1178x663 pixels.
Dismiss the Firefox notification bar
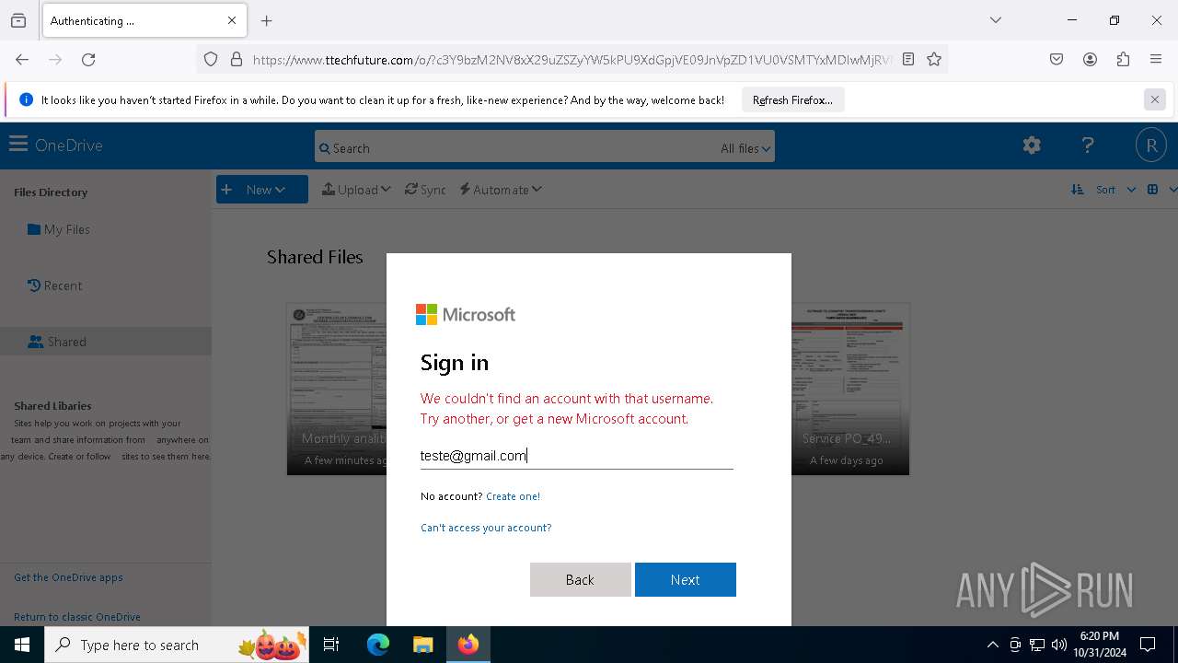tap(1154, 99)
